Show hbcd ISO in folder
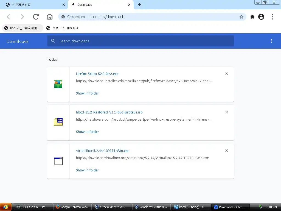 (x=88, y=132)
